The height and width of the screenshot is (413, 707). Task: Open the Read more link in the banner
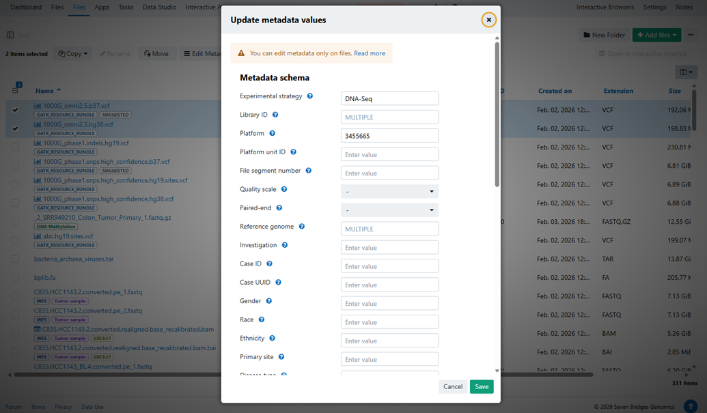point(370,53)
